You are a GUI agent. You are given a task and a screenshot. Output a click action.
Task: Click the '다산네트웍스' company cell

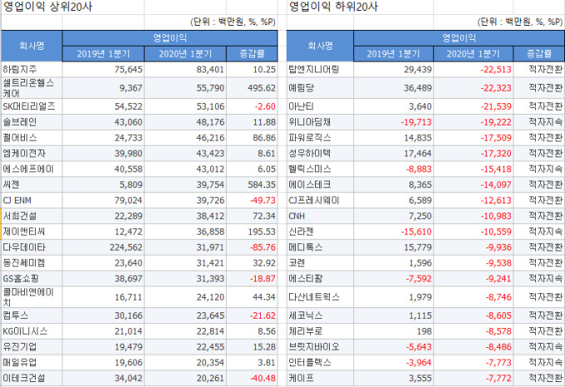point(320,297)
